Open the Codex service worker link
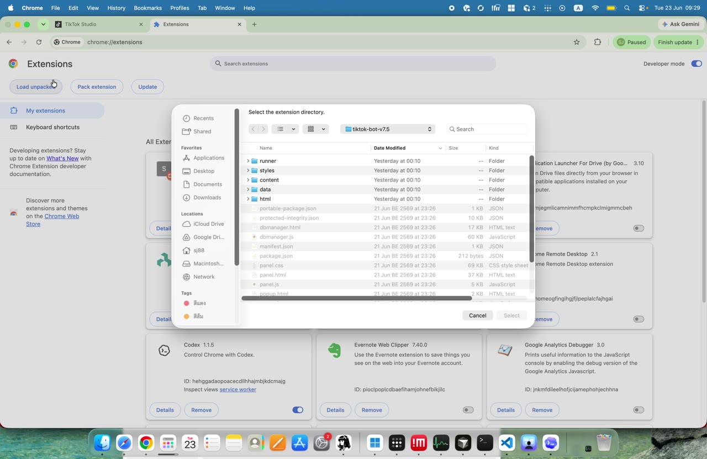The height and width of the screenshot is (459, 707). 238,389
